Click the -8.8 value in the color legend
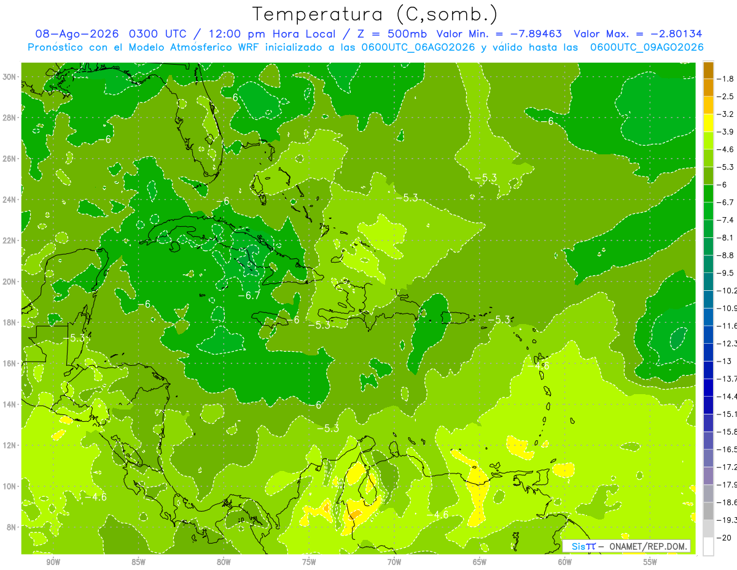 coord(725,255)
